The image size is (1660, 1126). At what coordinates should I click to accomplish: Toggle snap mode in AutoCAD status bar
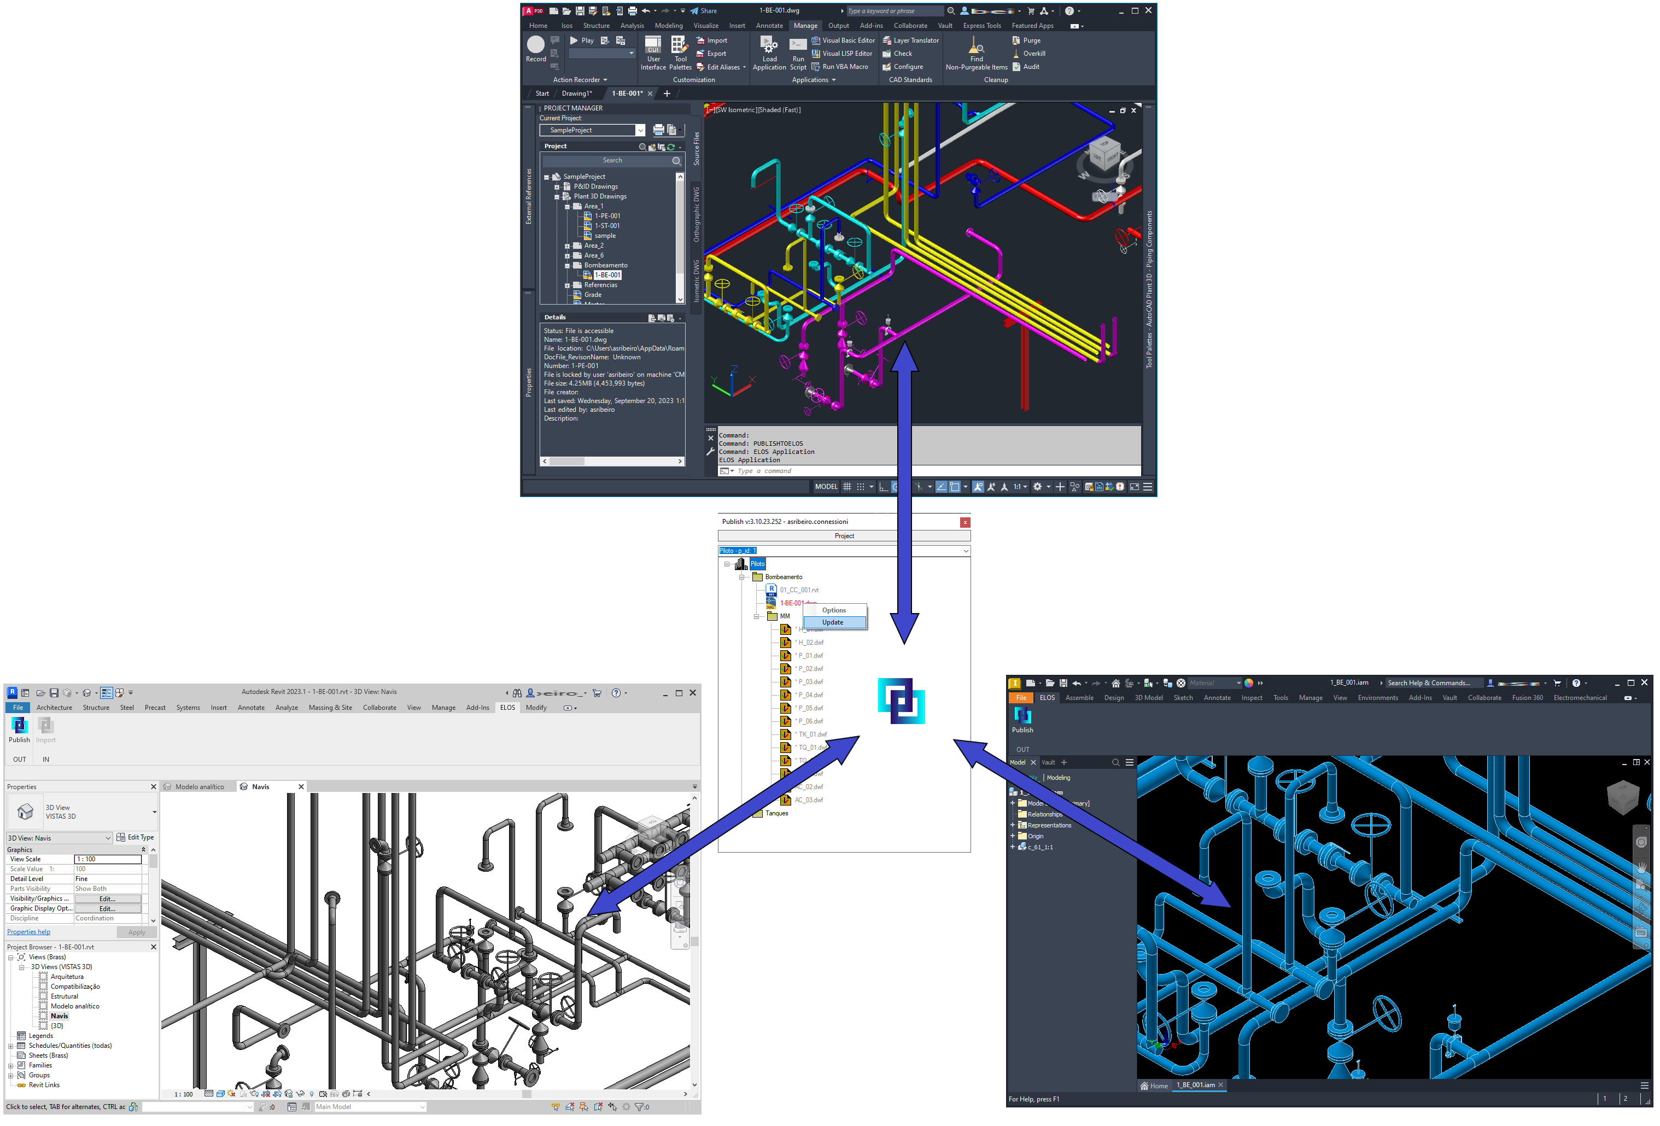tap(861, 487)
